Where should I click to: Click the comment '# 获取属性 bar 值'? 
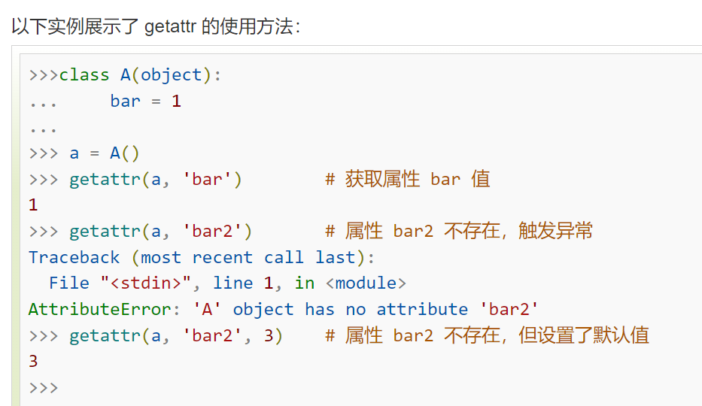pyautogui.click(x=407, y=179)
